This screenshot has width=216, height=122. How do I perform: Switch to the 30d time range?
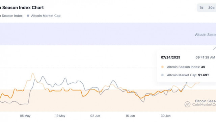point(211,8)
